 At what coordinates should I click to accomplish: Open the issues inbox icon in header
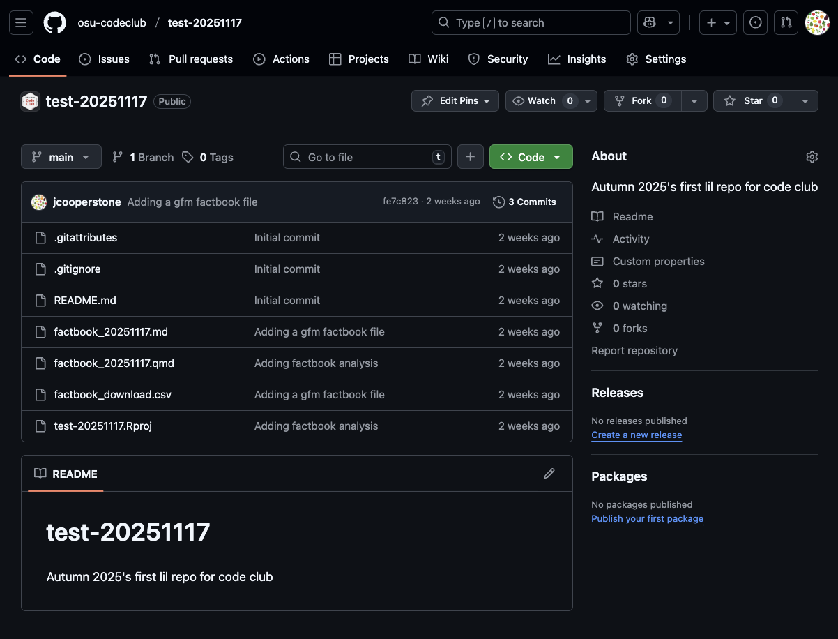[x=755, y=22]
